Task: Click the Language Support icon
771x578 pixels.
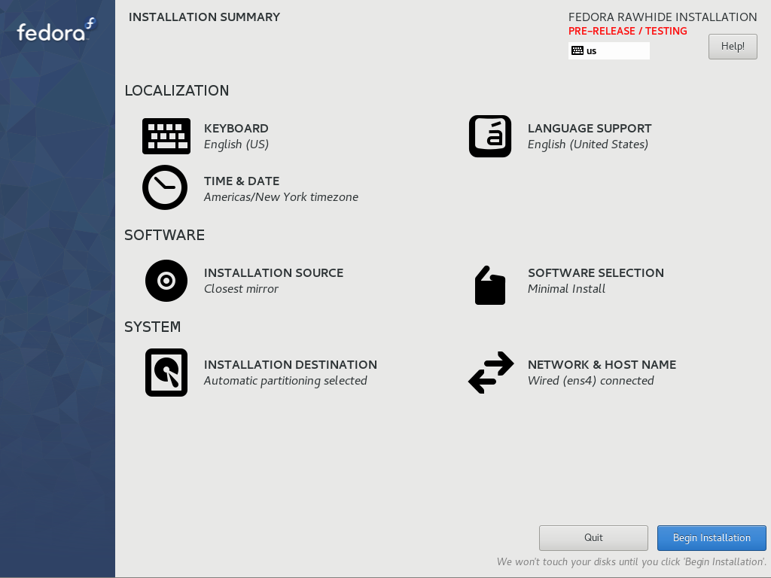Action: (x=490, y=136)
